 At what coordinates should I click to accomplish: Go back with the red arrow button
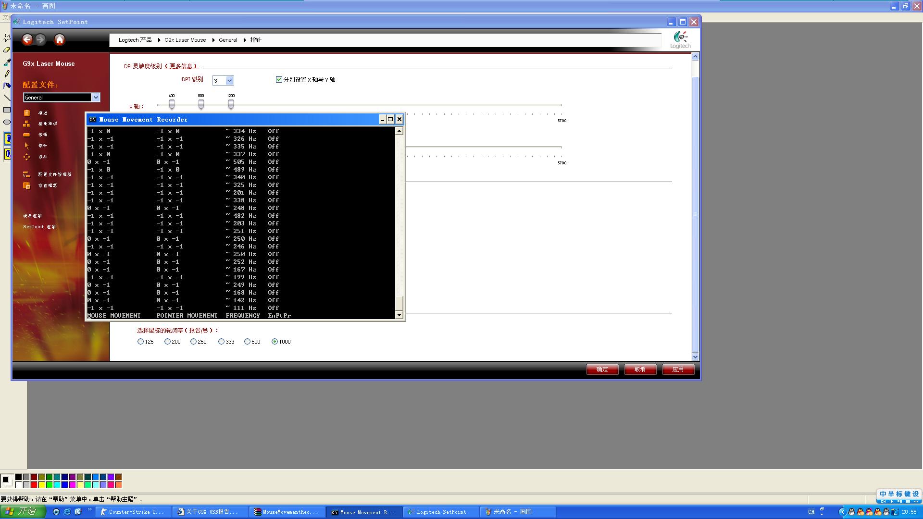pos(27,40)
